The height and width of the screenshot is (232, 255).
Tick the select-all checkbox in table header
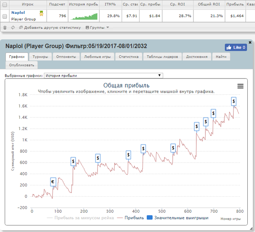coord(5,5)
